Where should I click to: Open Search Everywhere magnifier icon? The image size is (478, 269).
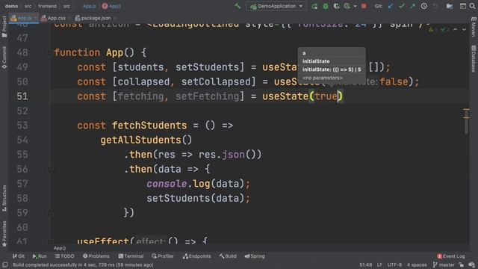[x=472, y=6]
